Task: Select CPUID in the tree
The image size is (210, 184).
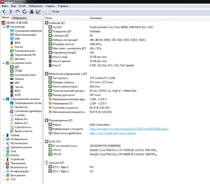Action: (x=18, y=71)
